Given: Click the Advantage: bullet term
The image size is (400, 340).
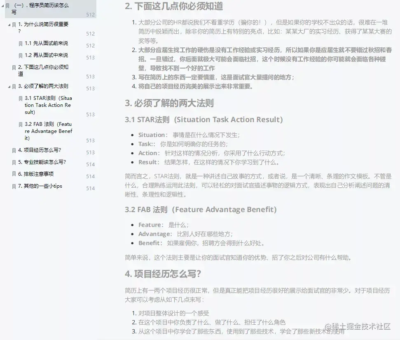Looking at the screenshot, I should [155, 234].
